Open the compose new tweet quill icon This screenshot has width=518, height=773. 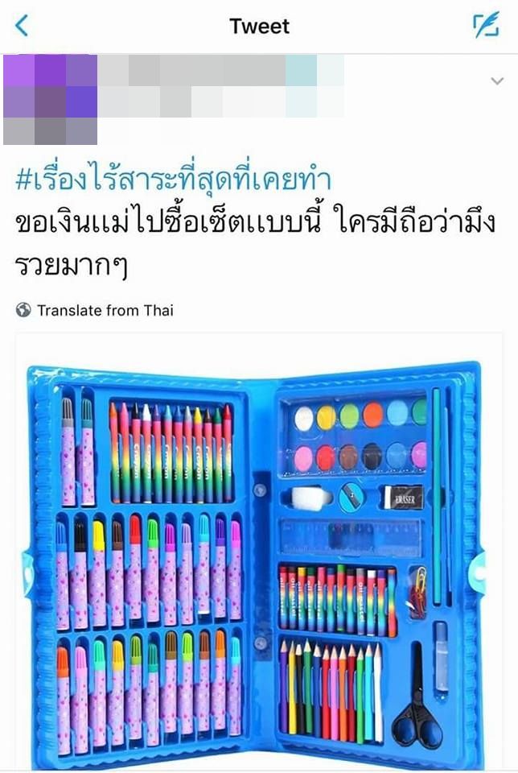point(486,26)
